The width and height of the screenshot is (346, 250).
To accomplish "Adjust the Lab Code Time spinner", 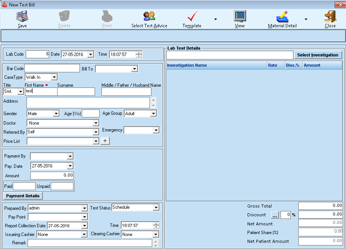I will [x=139, y=54].
